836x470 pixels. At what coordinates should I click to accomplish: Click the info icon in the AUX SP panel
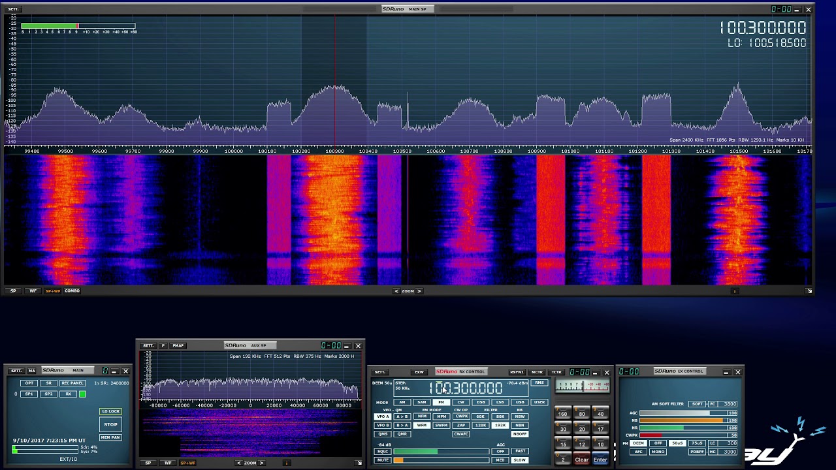[x=286, y=463]
